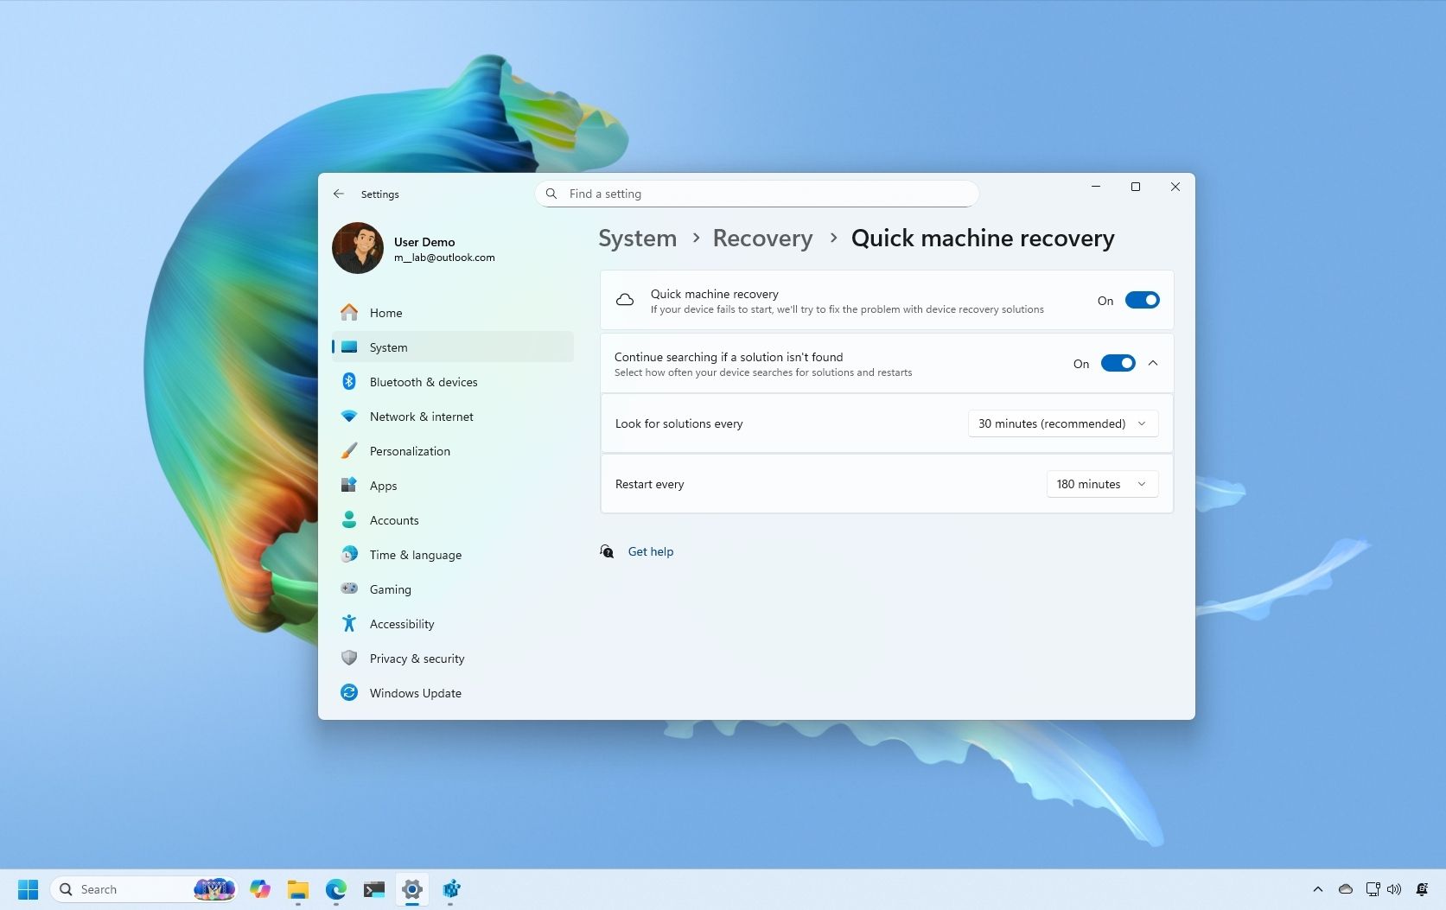This screenshot has height=910, width=1446.
Task: Click User Demo account profile picture
Action: tap(357, 248)
